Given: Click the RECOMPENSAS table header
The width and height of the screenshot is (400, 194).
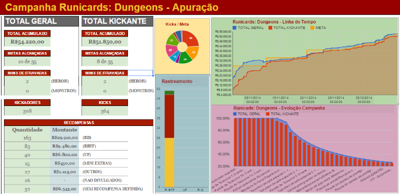Looking at the screenshot, I should click(x=78, y=122).
